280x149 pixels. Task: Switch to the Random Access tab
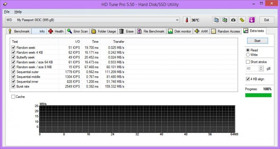pos(226,31)
